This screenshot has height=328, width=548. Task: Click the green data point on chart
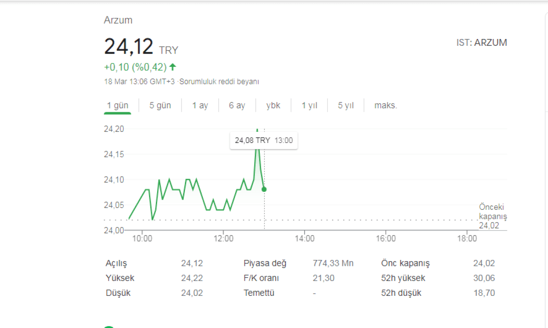264,189
